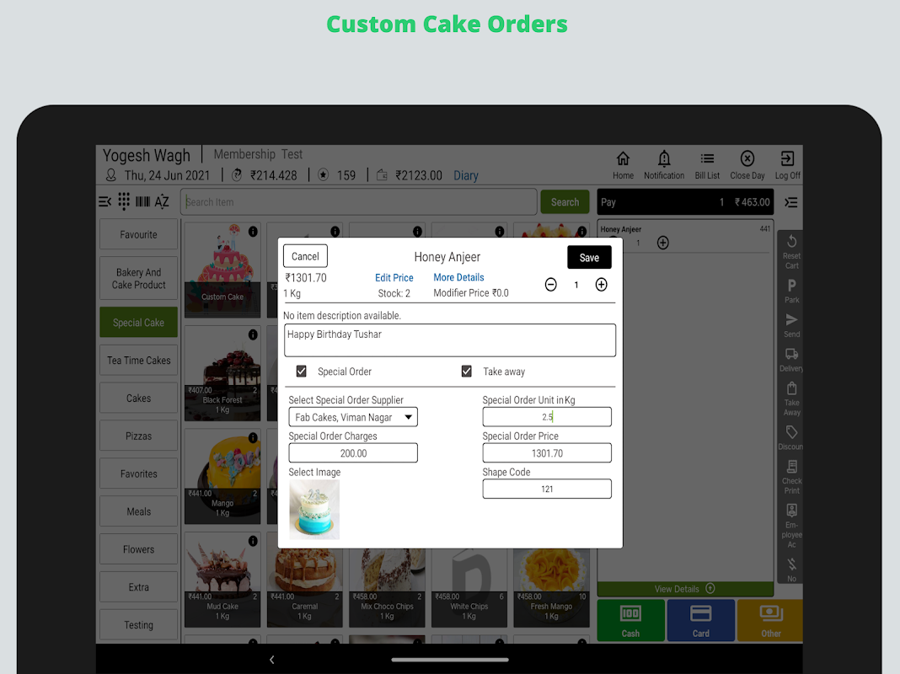
Task: Select the Tea Time Cakes category
Action: (x=138, y=361)
